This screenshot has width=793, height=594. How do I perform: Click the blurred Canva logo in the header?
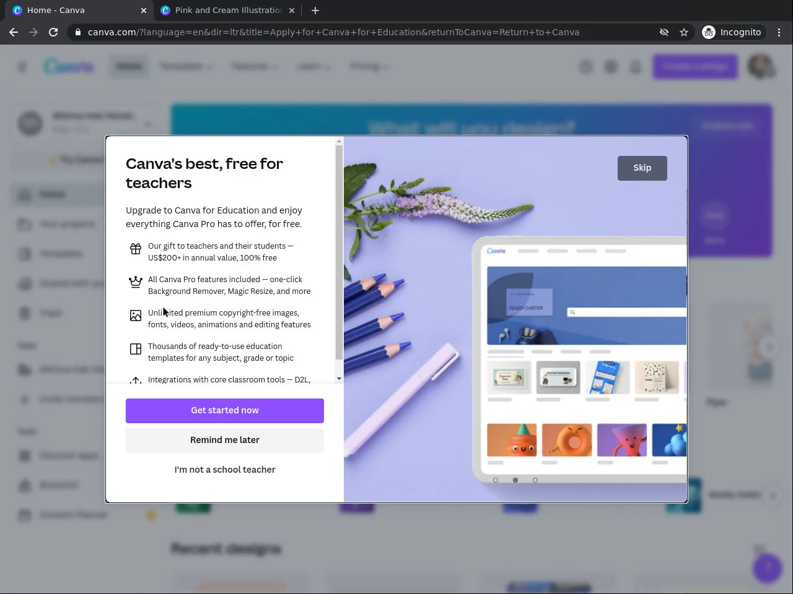click(x=69, y=66)
